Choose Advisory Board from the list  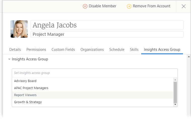25,81
